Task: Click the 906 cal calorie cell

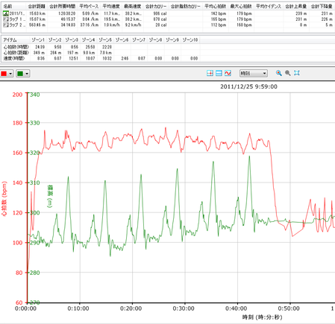Action: (x=160, y=13)
